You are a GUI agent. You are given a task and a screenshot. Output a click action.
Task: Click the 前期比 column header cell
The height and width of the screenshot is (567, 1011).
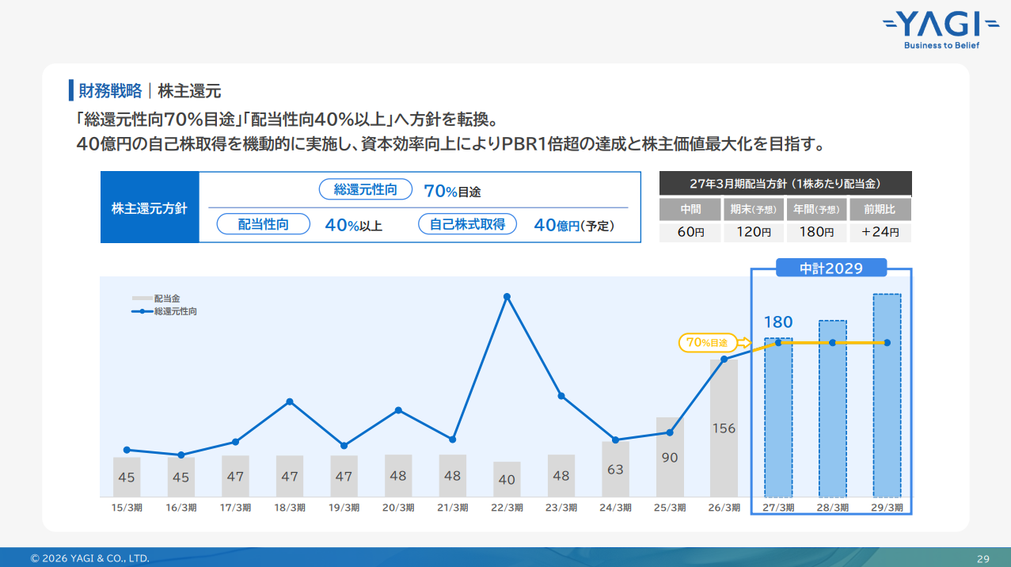point(880,210)
